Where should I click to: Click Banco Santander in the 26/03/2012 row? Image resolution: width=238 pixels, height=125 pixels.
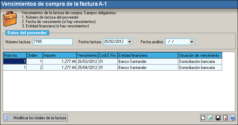tap(148, 61)
